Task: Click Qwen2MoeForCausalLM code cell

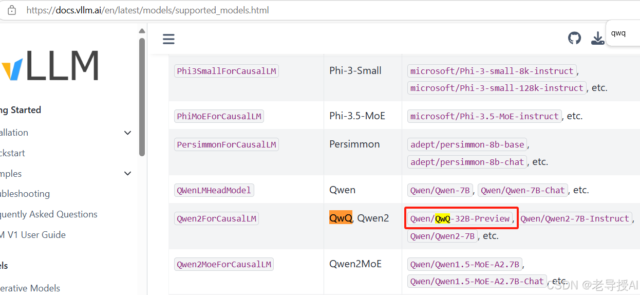Action: pos(224,264)
